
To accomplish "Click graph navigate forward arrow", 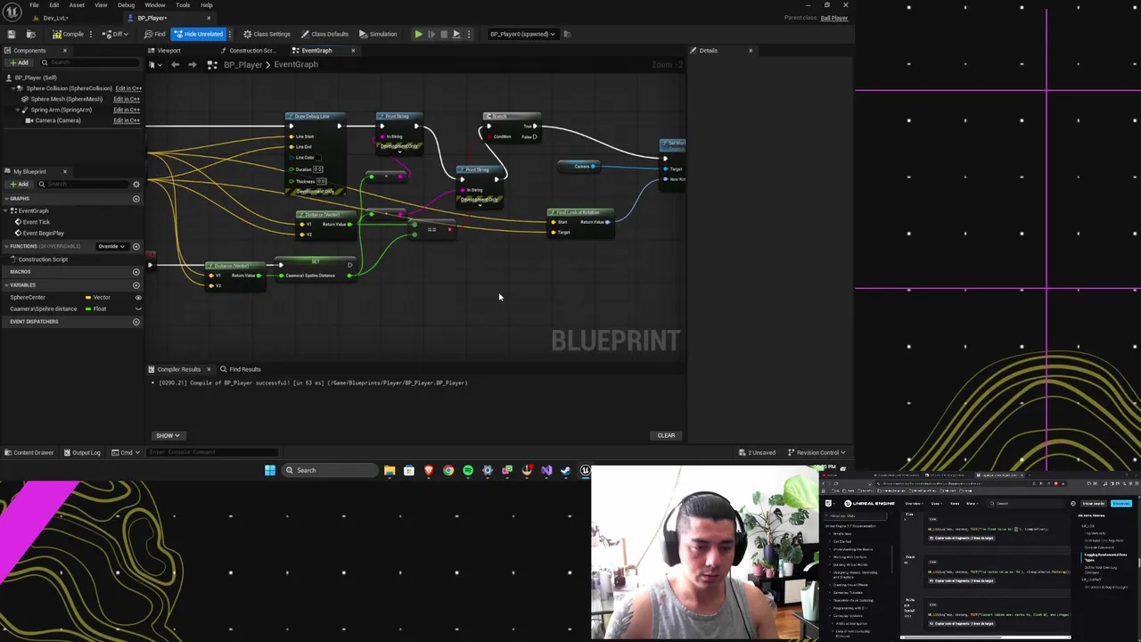I will coord(192,64).
